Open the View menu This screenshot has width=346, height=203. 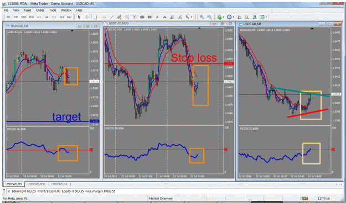(16, 10)
